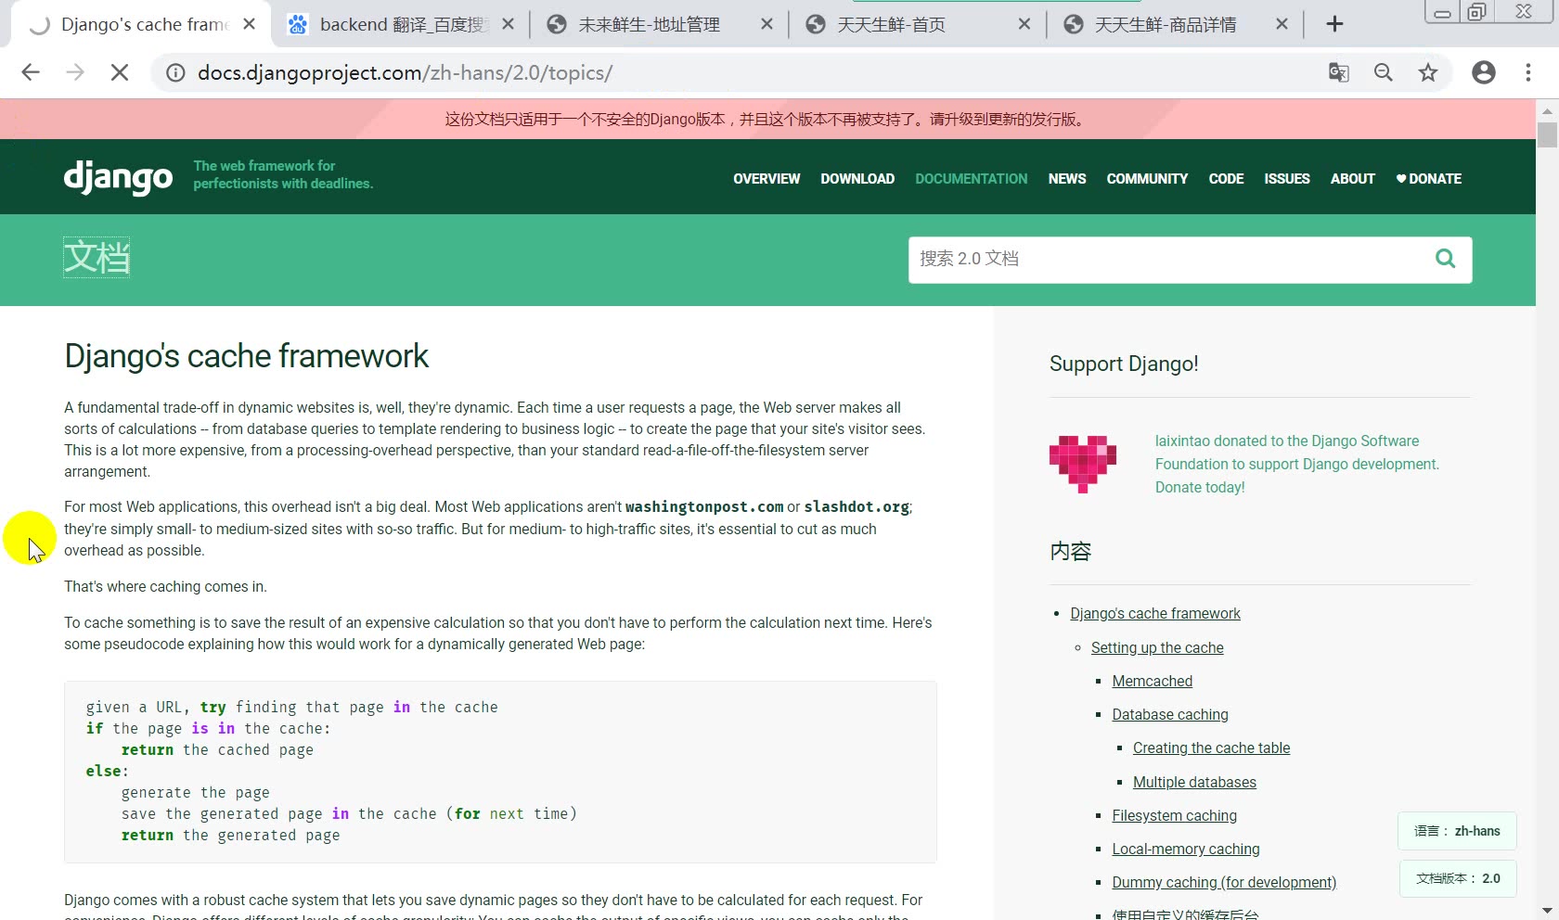Screen dimensions: 1559x920
Task: Click the scrollbar up arrow
Action: click(1547, 110)
